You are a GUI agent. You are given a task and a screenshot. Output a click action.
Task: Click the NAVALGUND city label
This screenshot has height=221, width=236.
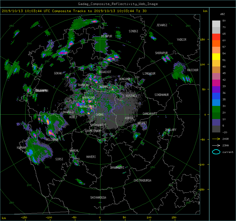coord(87,106)
